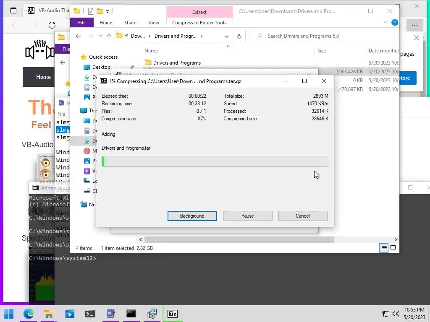
Task: Open Microsoft Edge from the taskbar
Action: [29, 314]
